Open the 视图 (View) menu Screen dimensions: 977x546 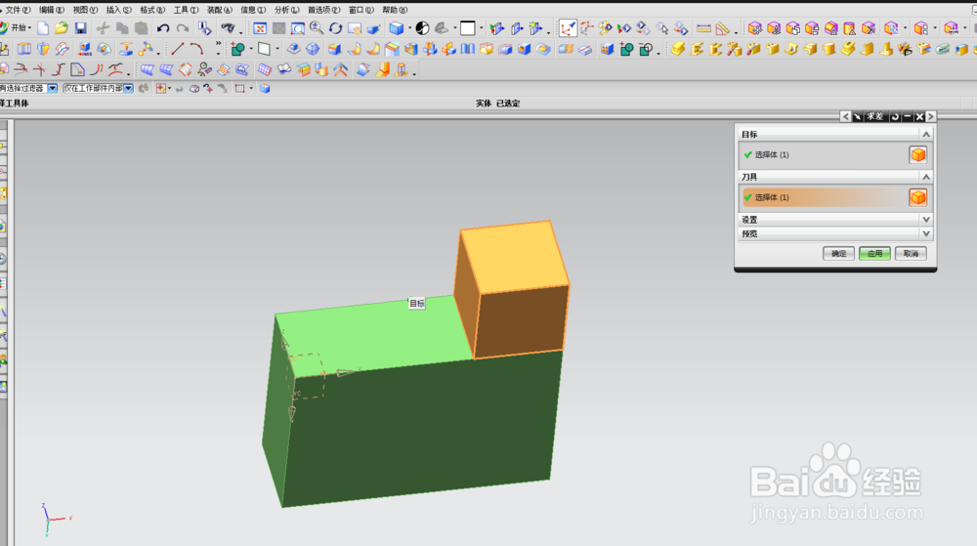(85, 10)
